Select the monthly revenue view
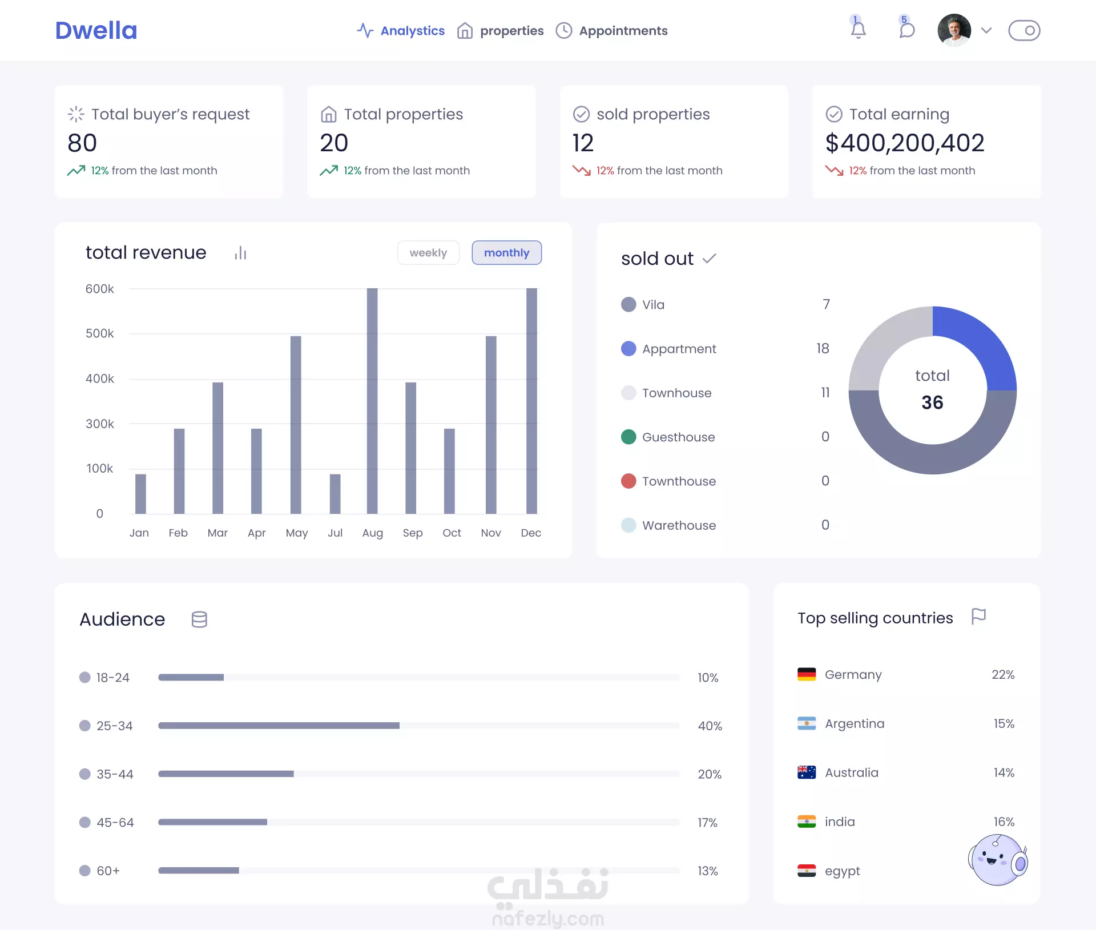 [506, 253]
